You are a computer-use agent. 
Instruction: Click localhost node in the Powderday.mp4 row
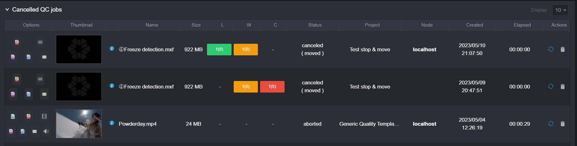[424, 124]
